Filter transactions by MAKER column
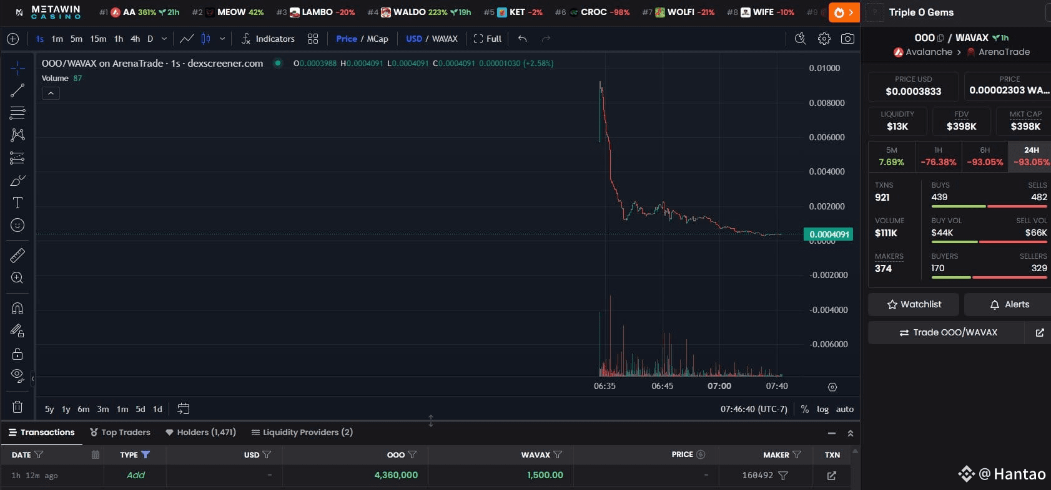Image resolution: width=1051 pixels, height=490 pixels. [x=797, y=454]
